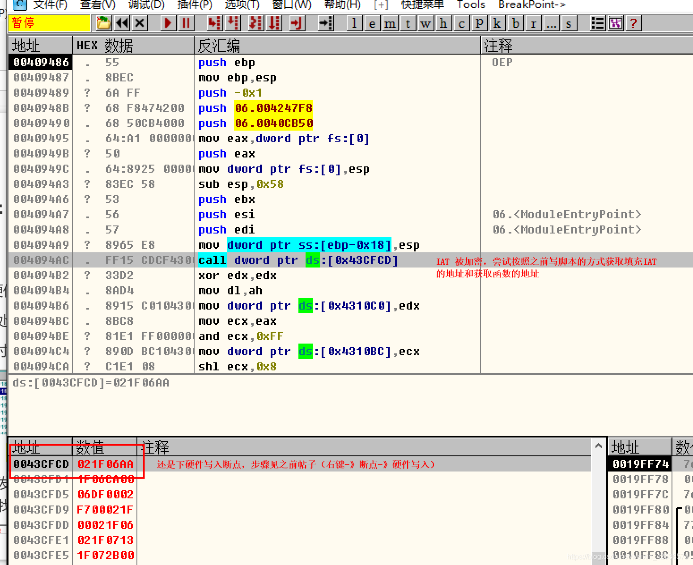
Task: Select the call dword ptr ds:[0x43CFCD] instruction
Action: pyautogui.click(x=298, y=260)
